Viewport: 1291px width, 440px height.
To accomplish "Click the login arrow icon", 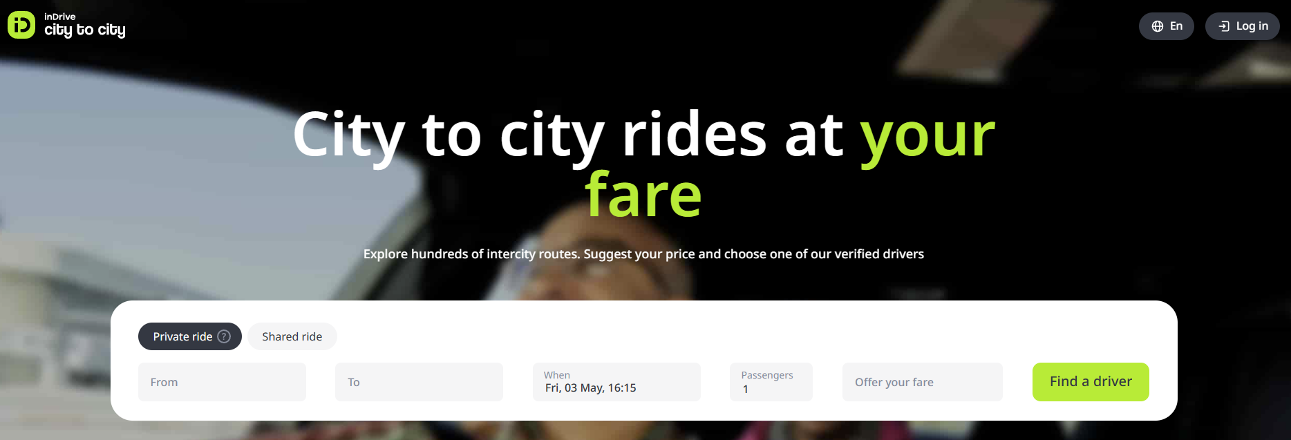I will [1224, 26].
